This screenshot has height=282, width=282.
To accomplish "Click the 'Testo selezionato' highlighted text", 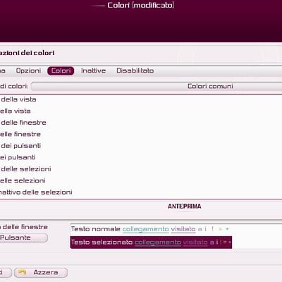I will pos(102,242).
